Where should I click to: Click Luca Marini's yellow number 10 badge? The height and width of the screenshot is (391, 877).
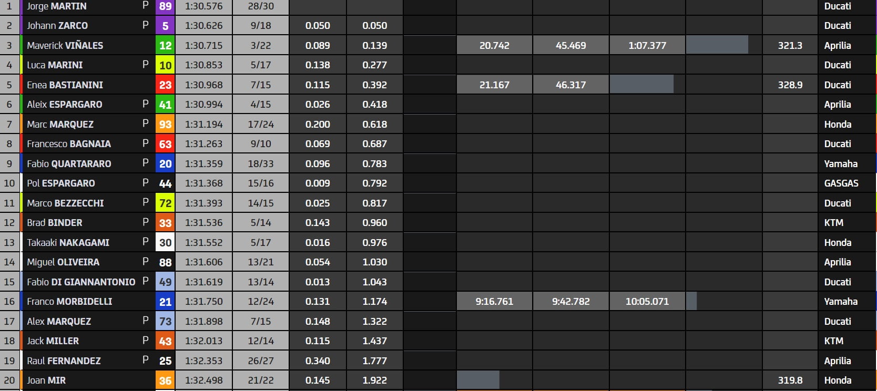[165, 65]
